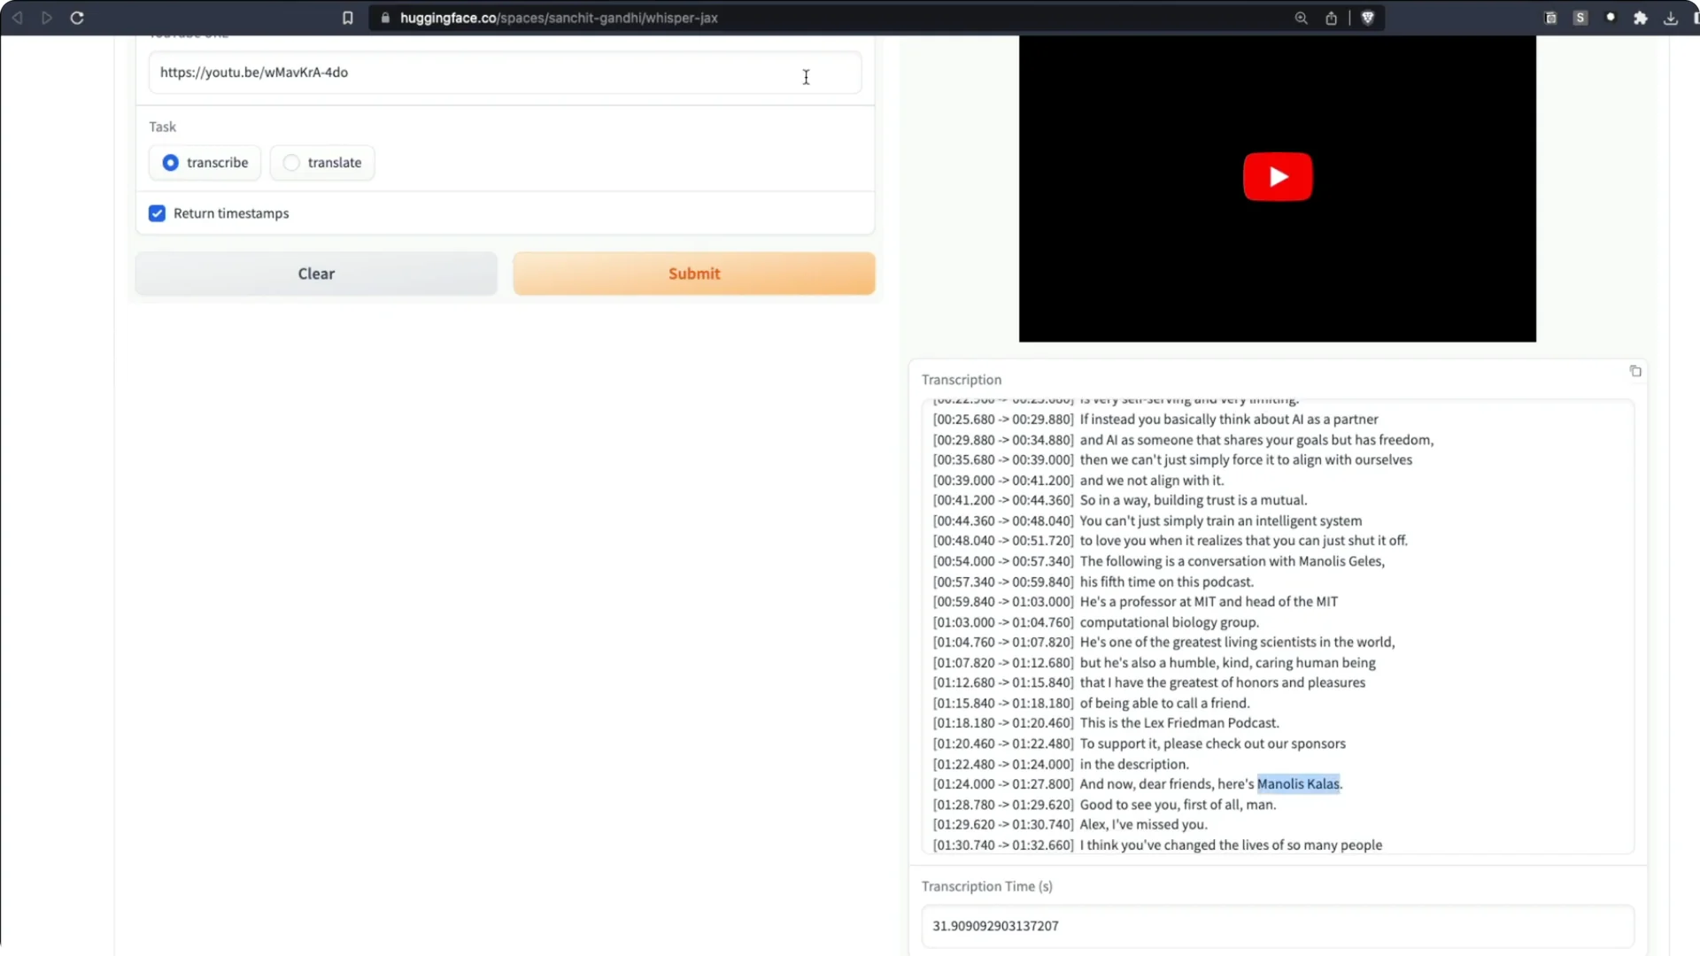Open the page zoom search icon

(x=1301, y=18)
